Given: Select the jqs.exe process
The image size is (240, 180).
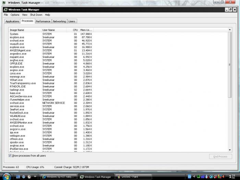Looking at the screenshot, I should pyautogui.click(x=51, y=133).
